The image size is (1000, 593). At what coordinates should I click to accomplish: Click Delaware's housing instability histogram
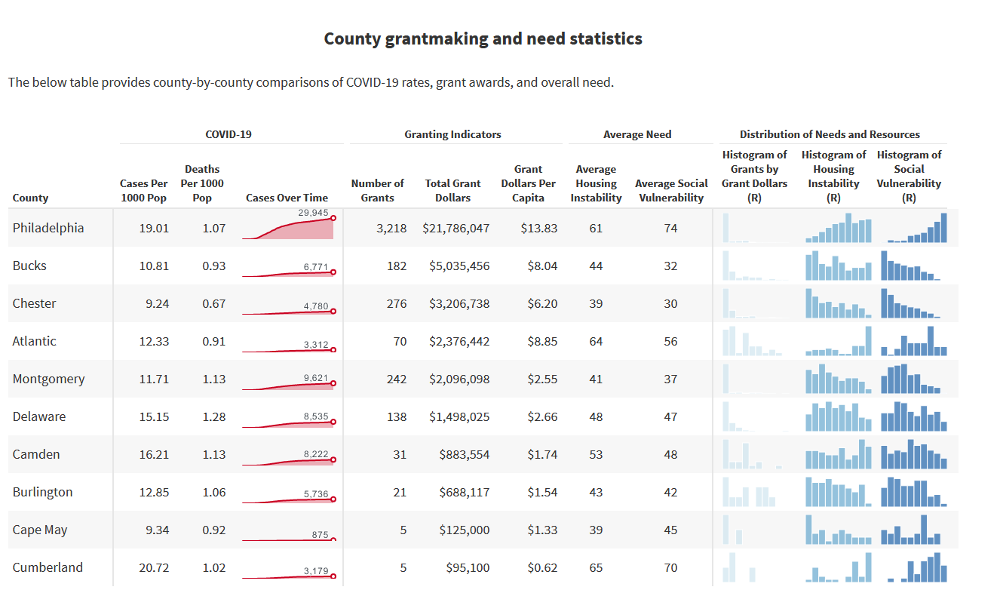(x=838, y=416)
